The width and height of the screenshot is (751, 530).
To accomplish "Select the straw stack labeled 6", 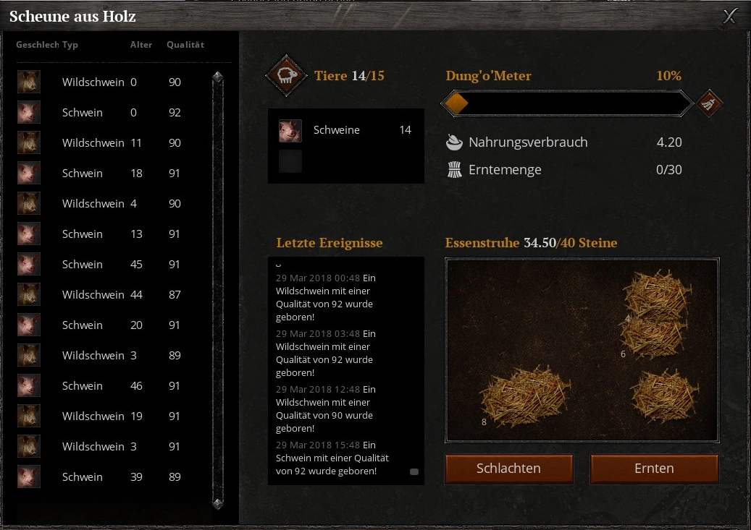I will [654, 337].
